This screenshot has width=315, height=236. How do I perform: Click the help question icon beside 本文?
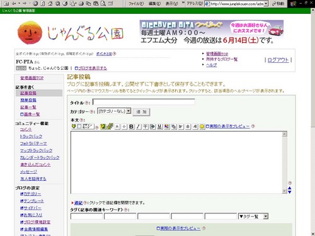coord(81,120)
